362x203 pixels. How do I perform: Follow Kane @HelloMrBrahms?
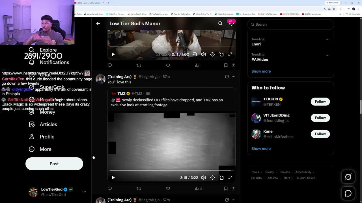point(320,134)
